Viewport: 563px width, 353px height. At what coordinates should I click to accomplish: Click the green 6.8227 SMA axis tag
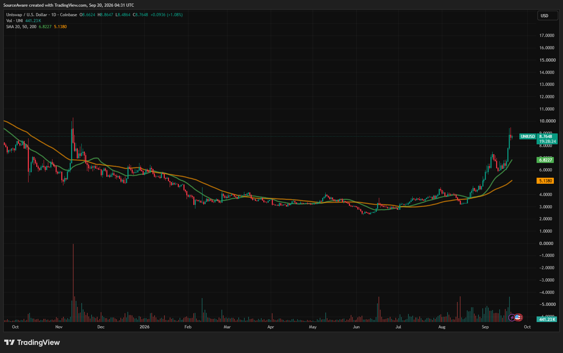(545, 160)
